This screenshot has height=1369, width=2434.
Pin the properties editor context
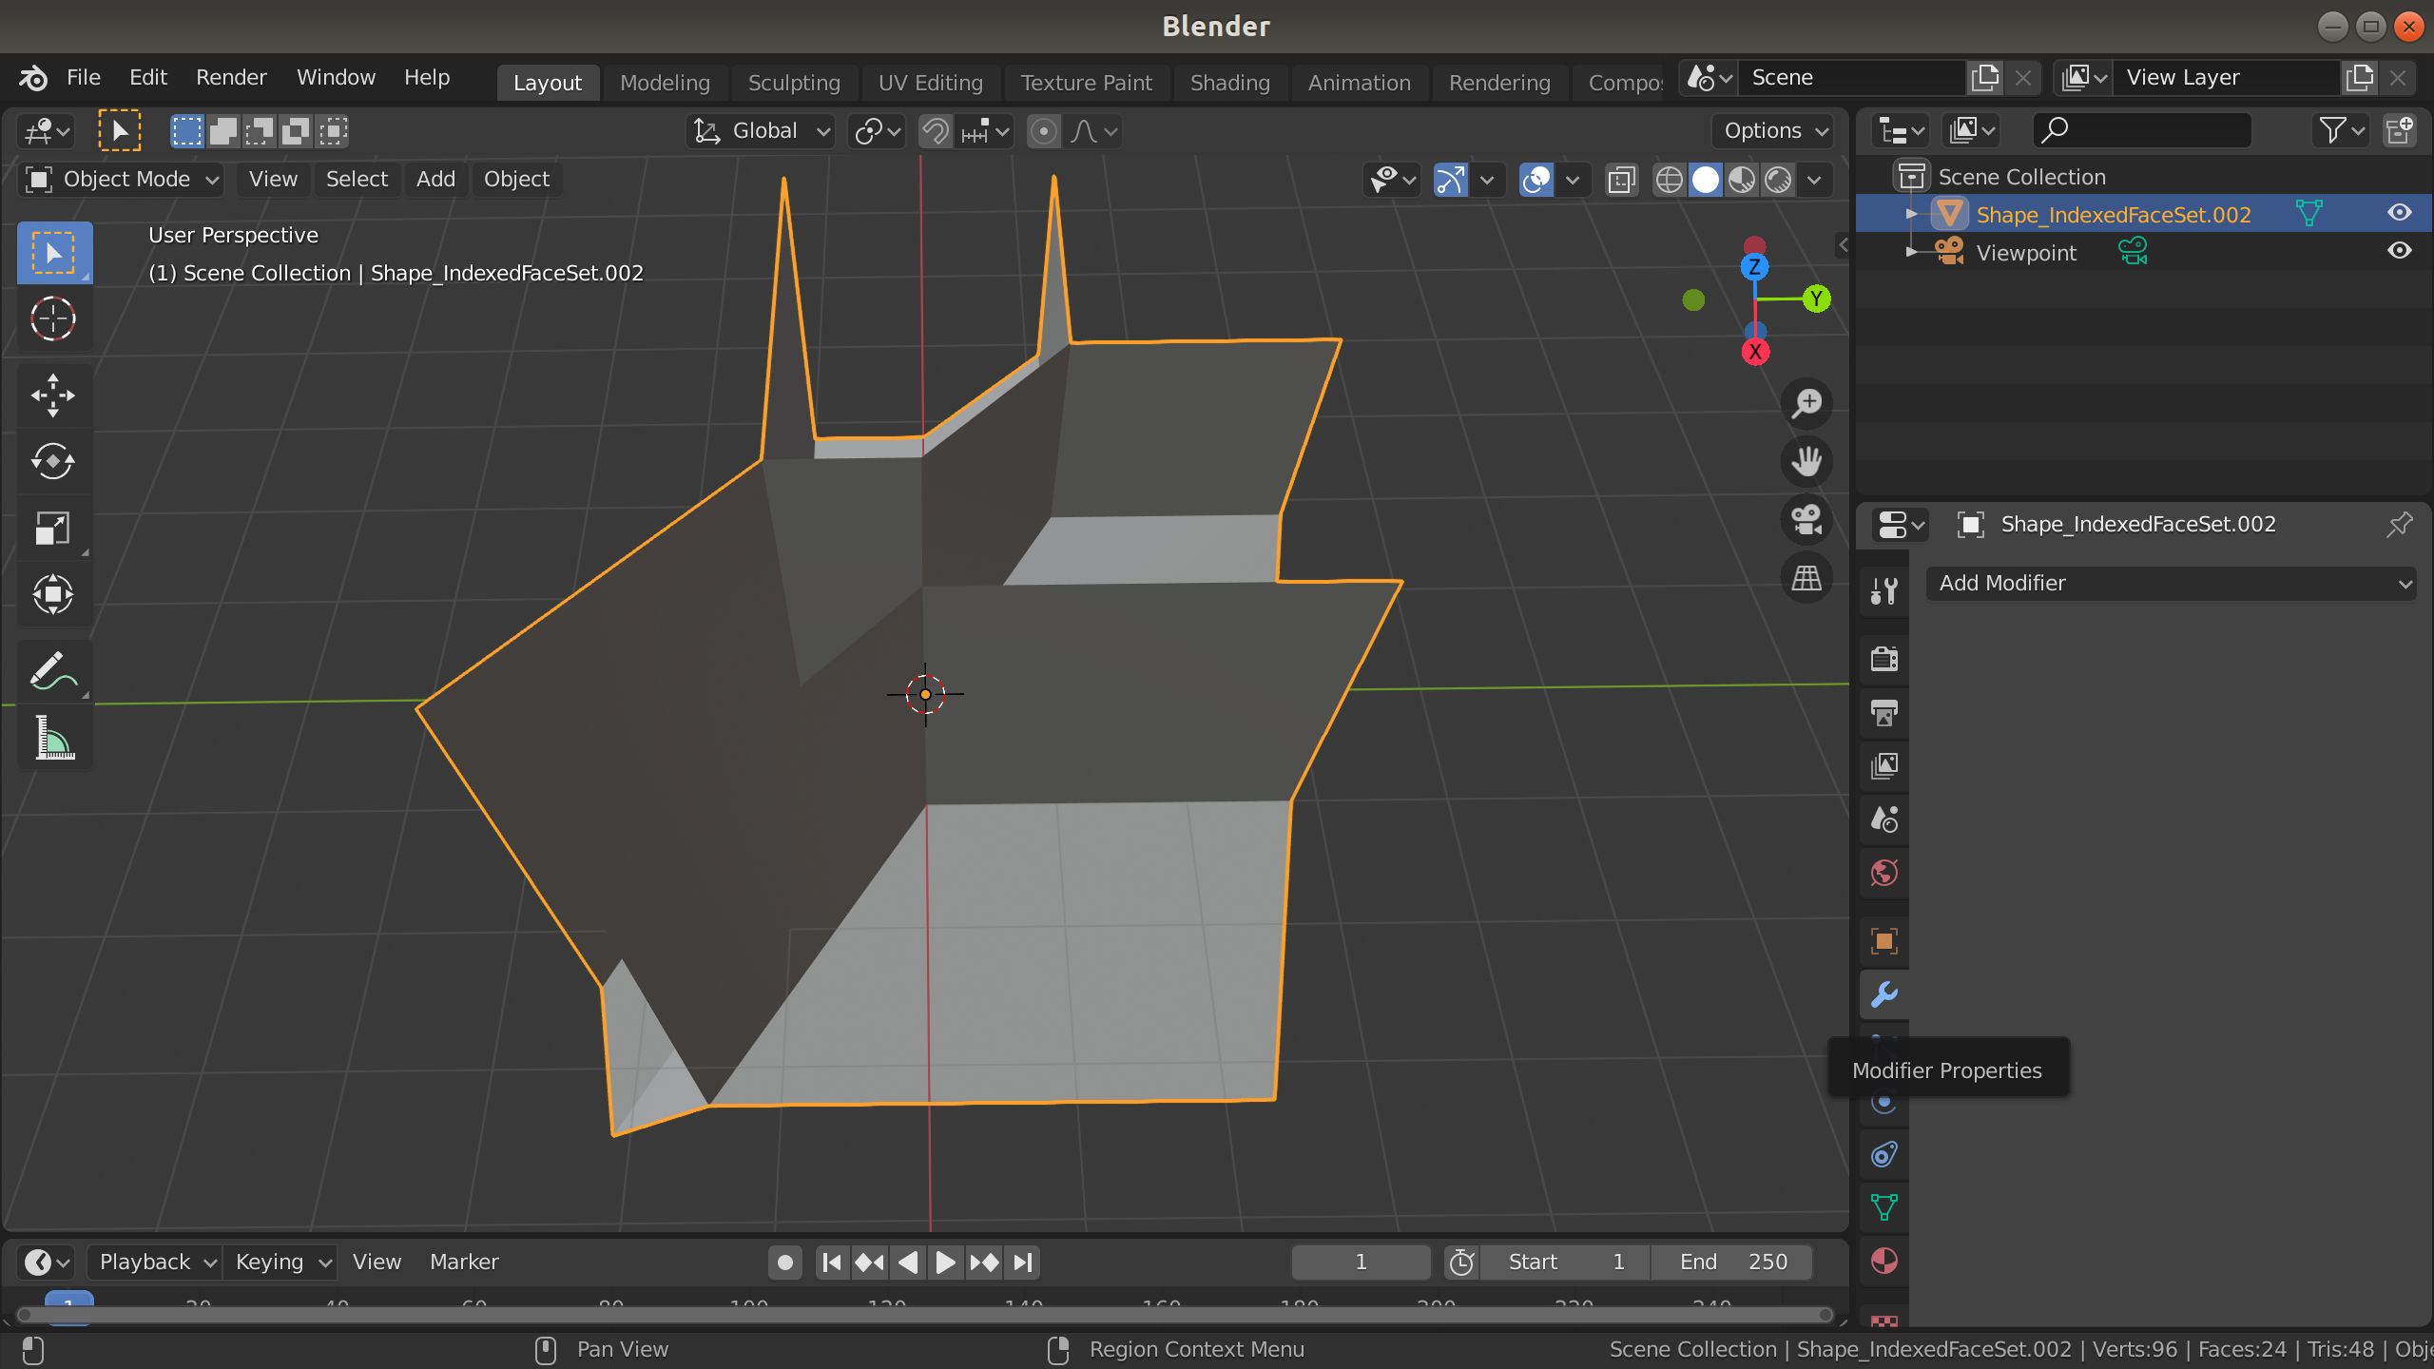point(2399,524)
